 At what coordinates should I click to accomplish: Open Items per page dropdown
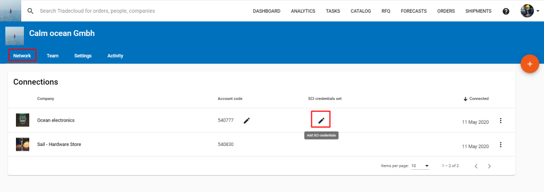[x=421, y=166]
